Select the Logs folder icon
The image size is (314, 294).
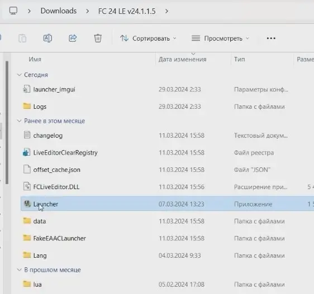point(27,106)
